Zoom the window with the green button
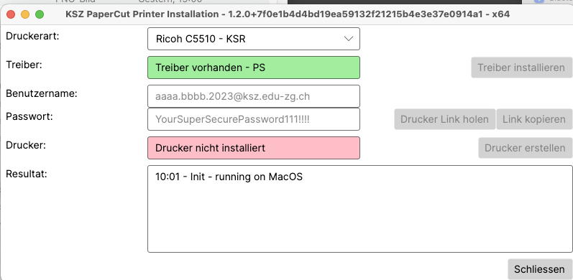573x280 pixels. (x=39, y=14)
